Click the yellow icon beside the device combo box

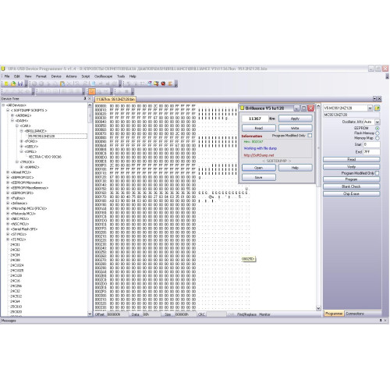377,108
